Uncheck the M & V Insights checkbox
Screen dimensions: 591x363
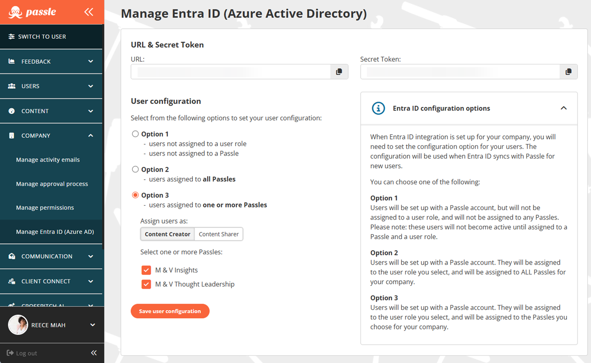(146, 270)
